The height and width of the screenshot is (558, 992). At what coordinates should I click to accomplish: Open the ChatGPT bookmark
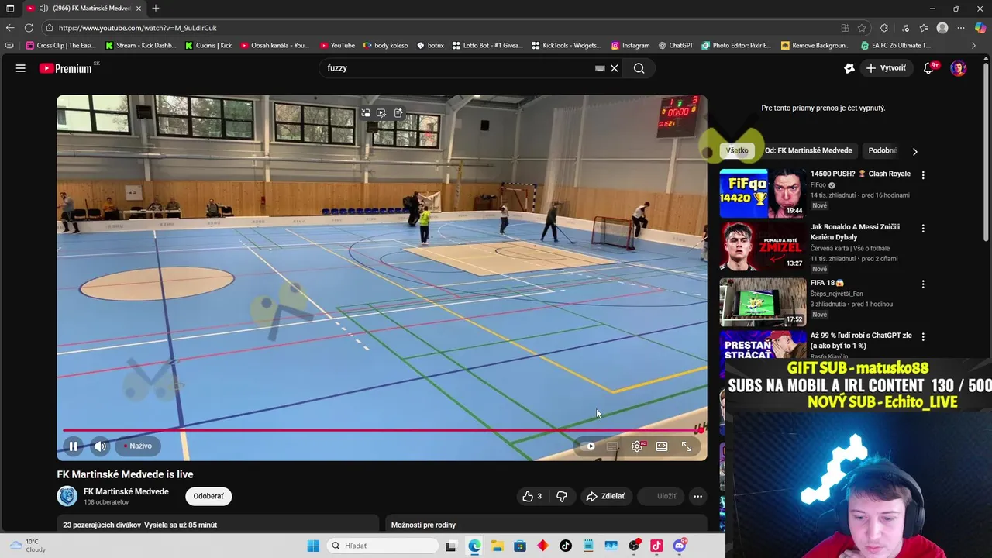click(x=676, y=45)
